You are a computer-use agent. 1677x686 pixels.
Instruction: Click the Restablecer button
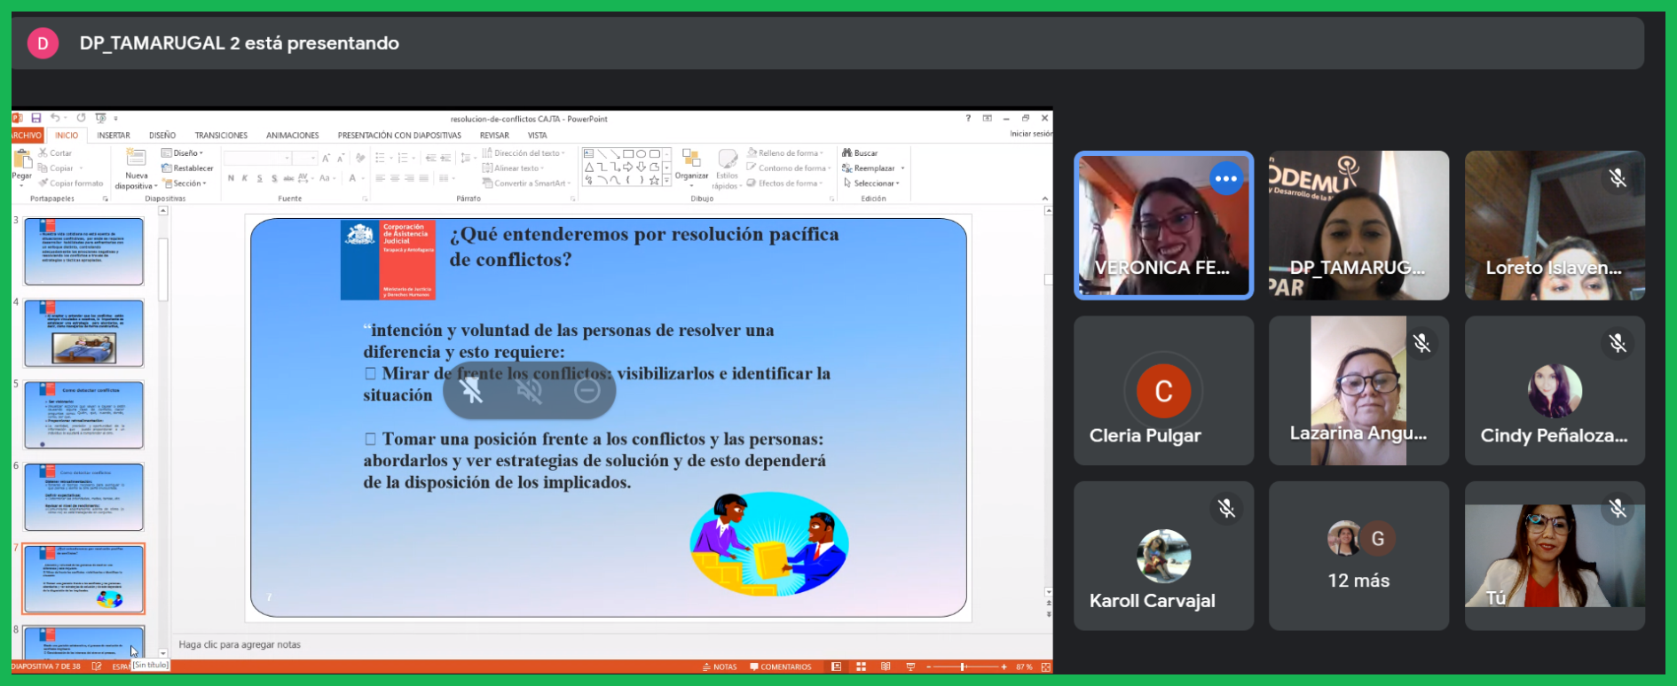click(187, 168)
